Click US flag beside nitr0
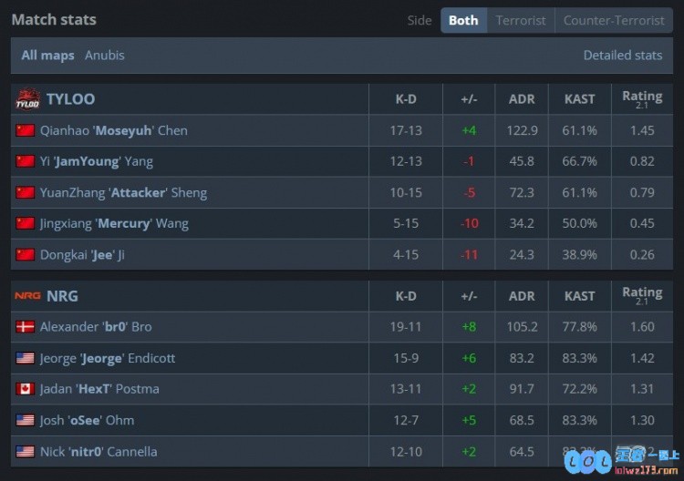The height and width of the screenshot is (481, 684). [25, 452]
